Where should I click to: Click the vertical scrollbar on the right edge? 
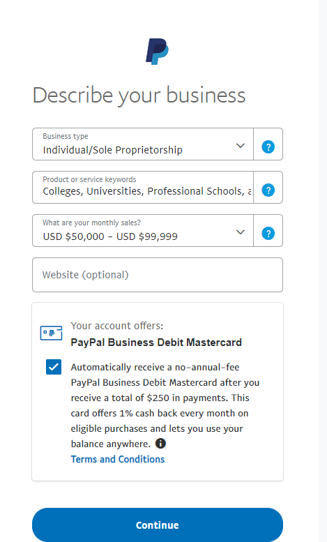[322, 271]
